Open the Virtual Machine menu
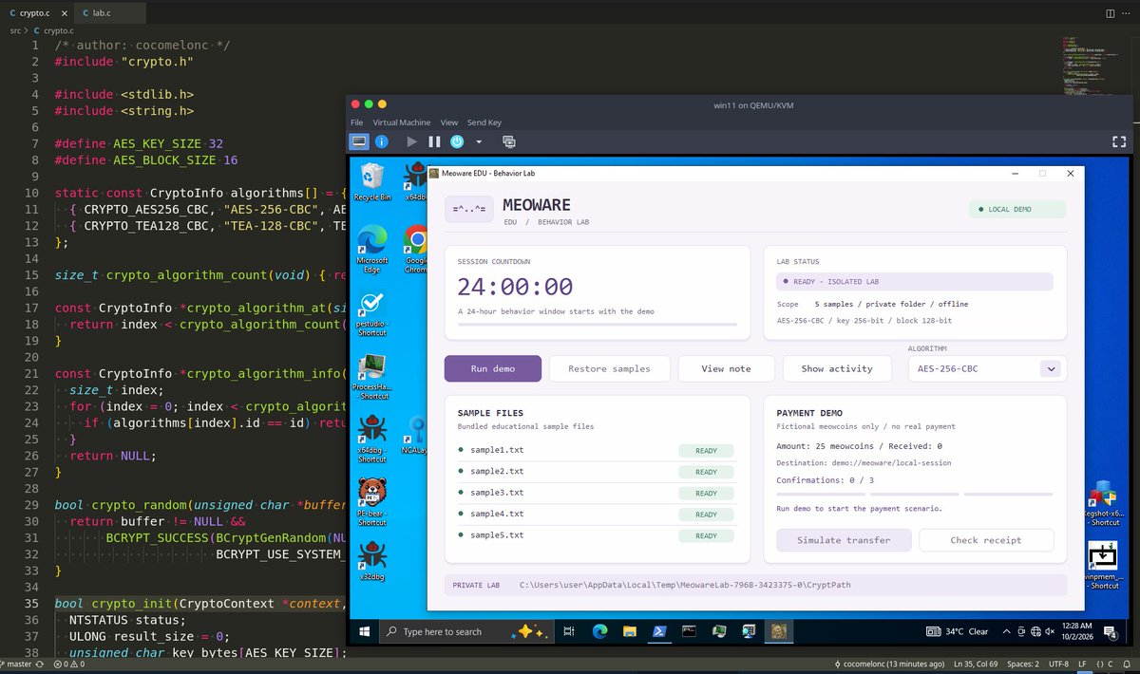1140x674 pixels. tap(402, 122)
